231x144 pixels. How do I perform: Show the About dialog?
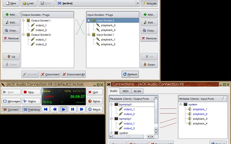[94, 109]
